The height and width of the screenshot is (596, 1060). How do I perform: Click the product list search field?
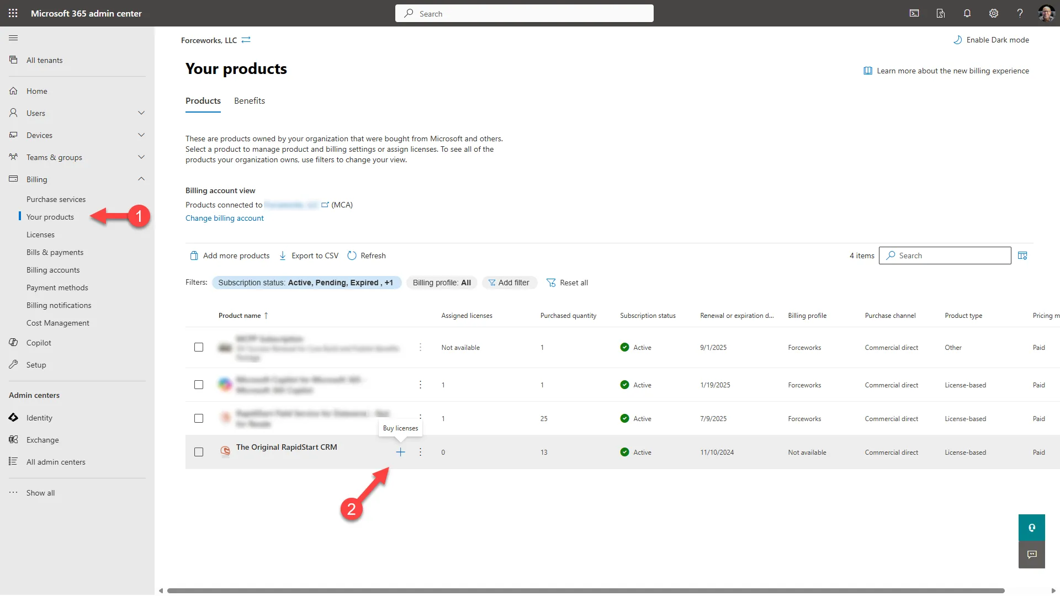click(x=945, y=255)
